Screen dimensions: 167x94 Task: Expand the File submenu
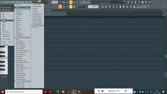(x=7, y=13)
